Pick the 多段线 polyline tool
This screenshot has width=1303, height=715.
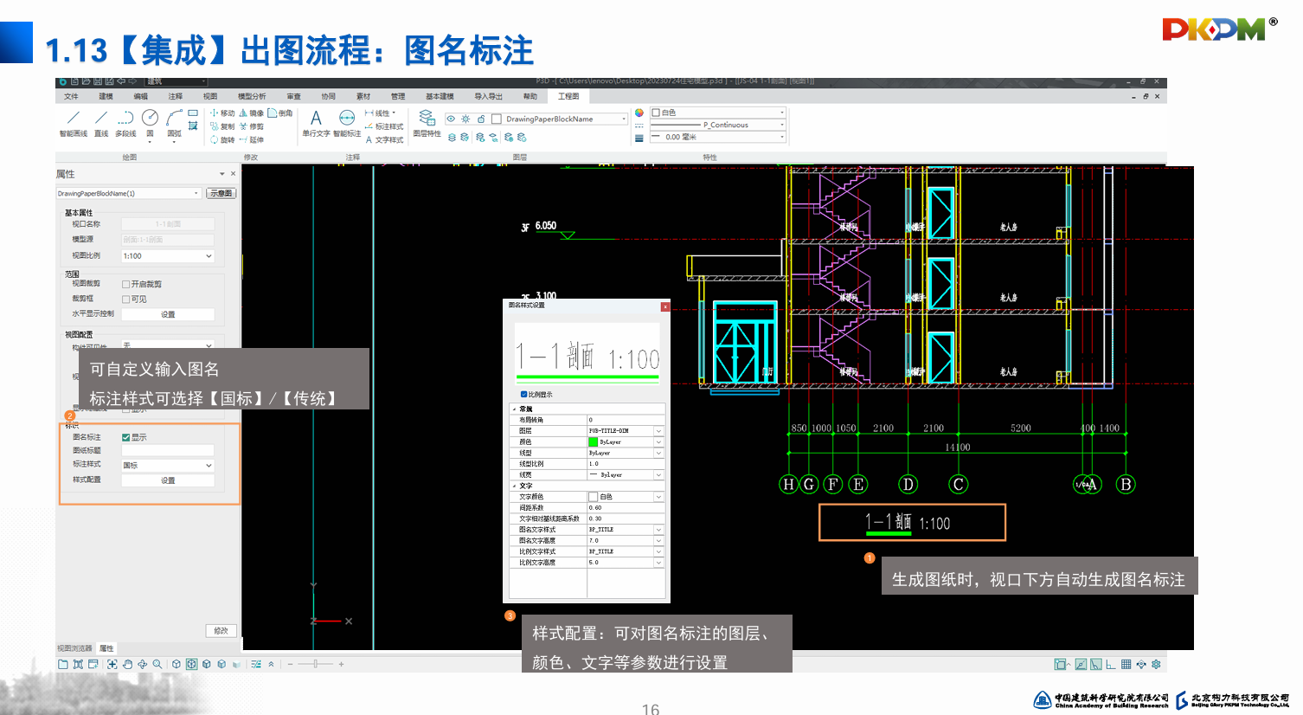click(x=125, y=122)
